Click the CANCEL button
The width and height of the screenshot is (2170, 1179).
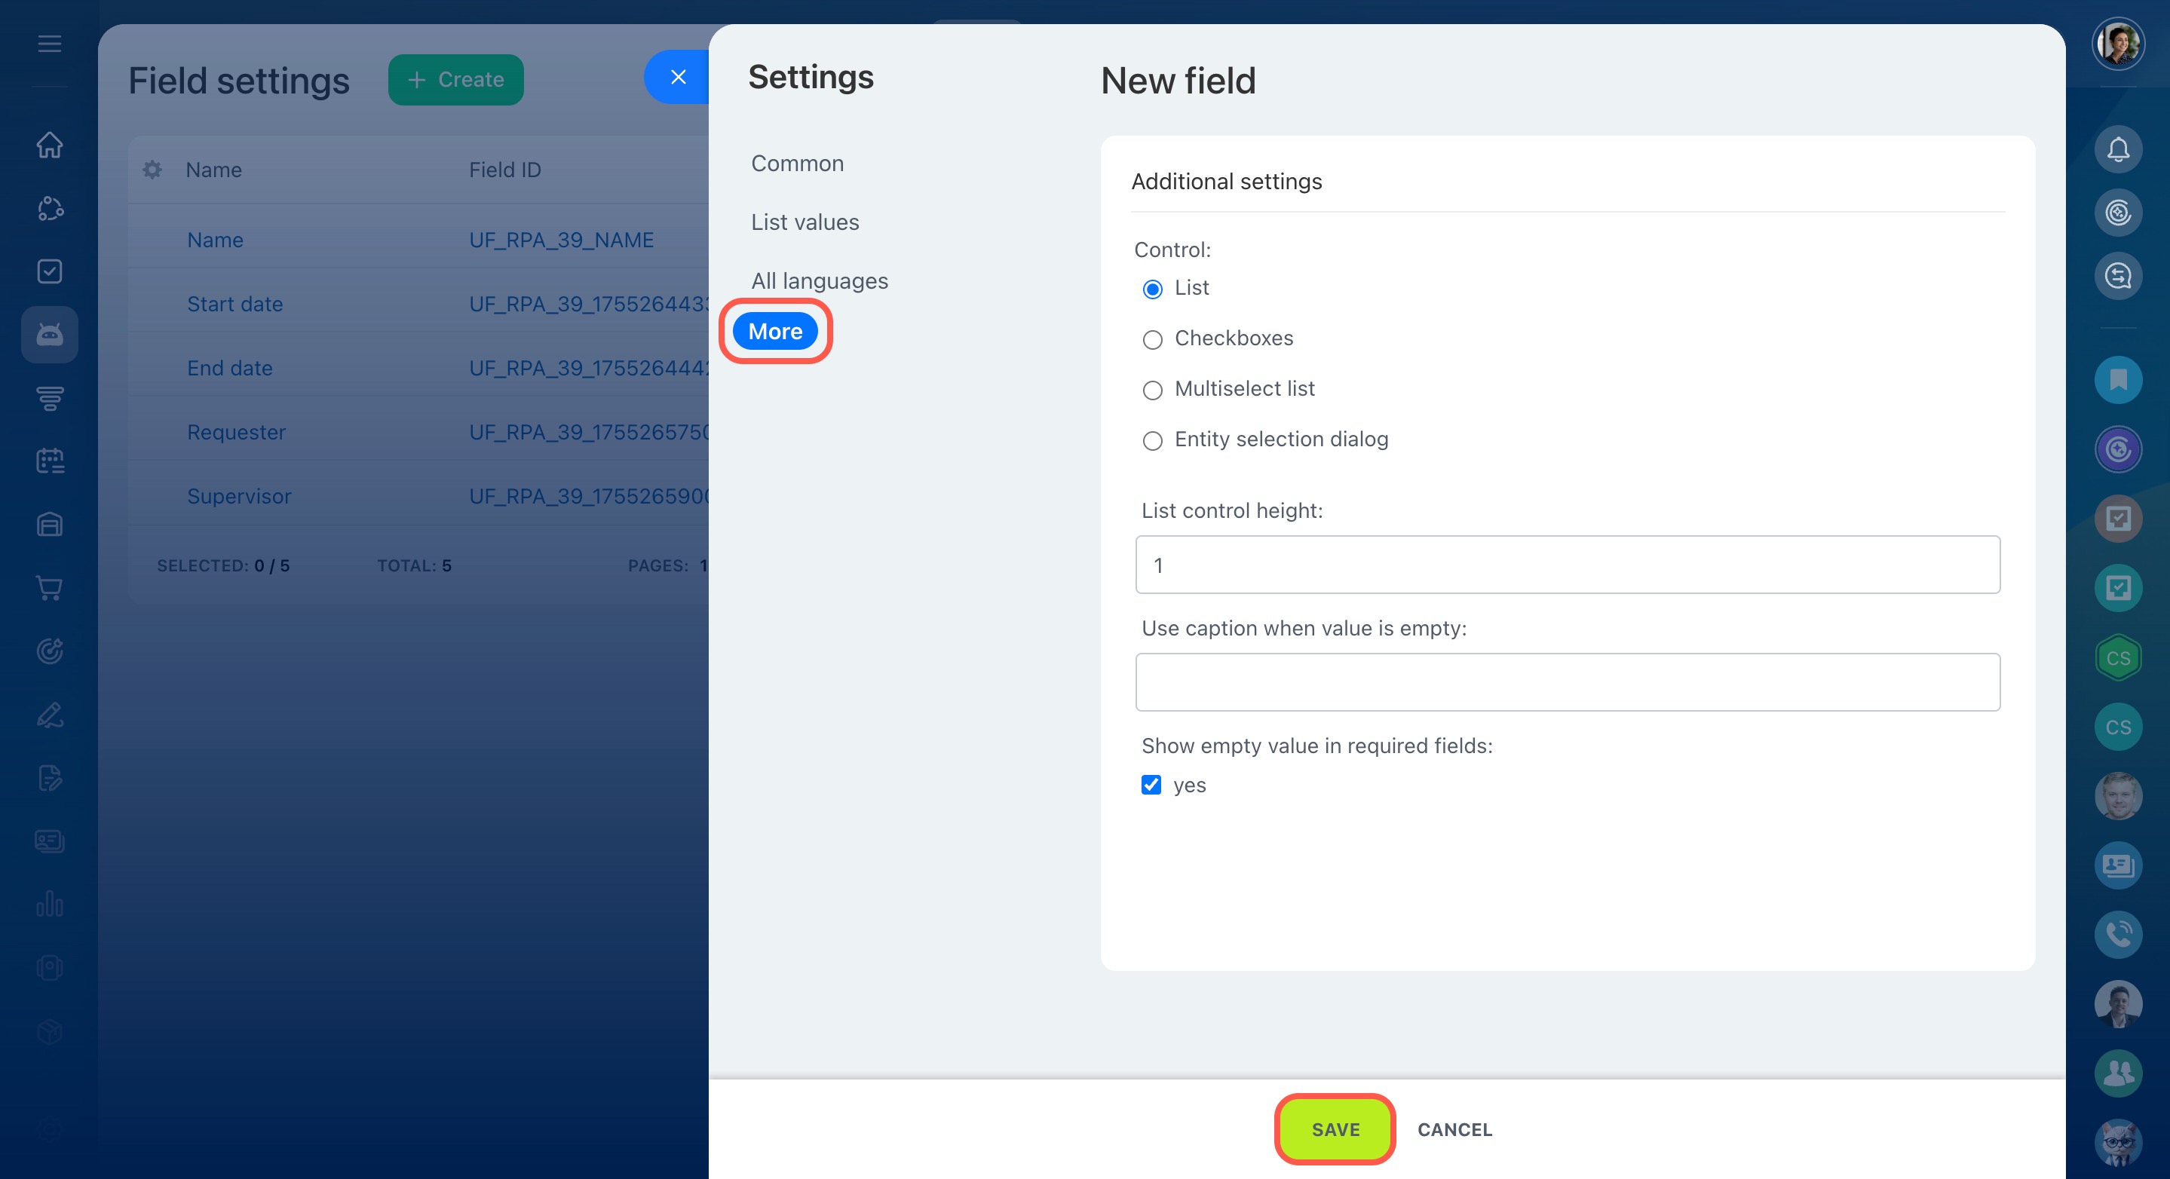pos(1454,1129)
